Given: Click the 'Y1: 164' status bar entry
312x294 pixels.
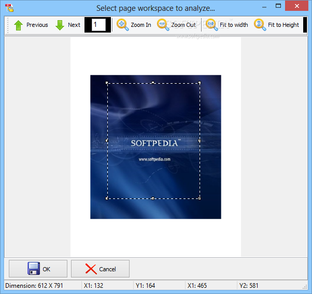Looking at the screenshot, I should point(145,286).
